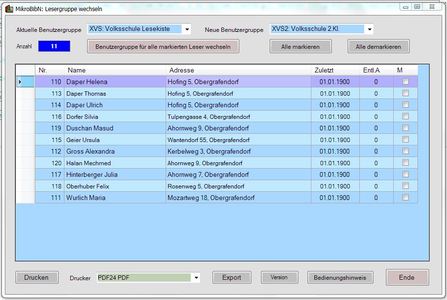Click the blue Anzahl count box showing 11
This screenshot has height=300, width=447.
pos(54,46)
